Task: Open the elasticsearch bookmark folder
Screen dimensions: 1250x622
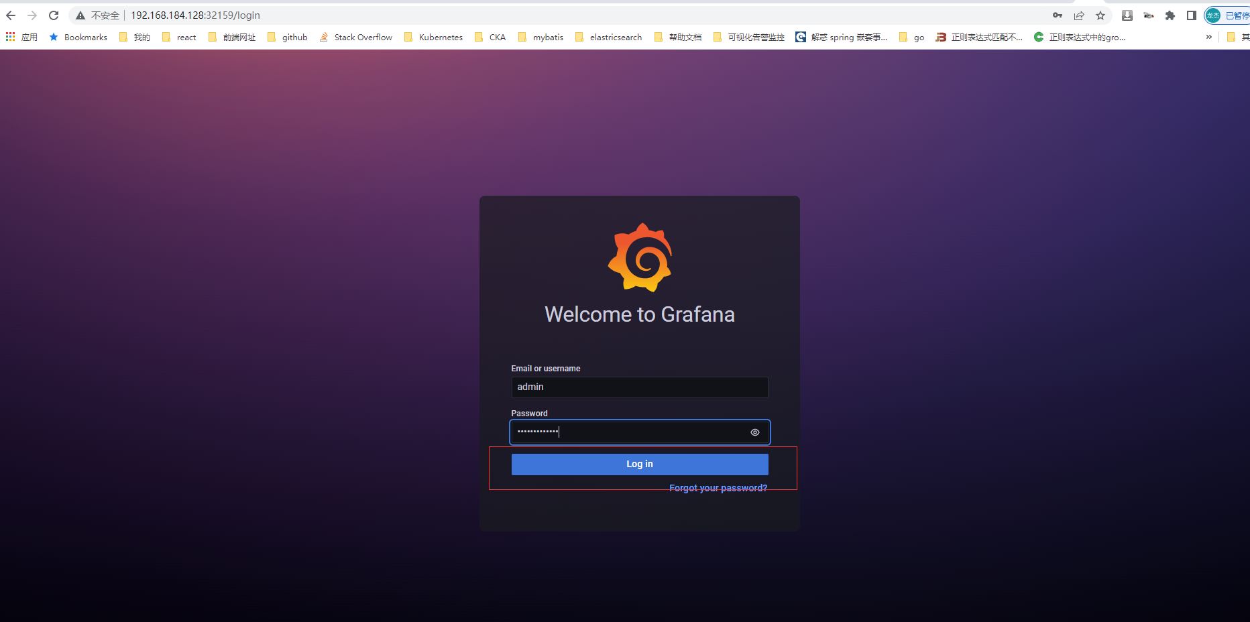Action: point(609,37)
